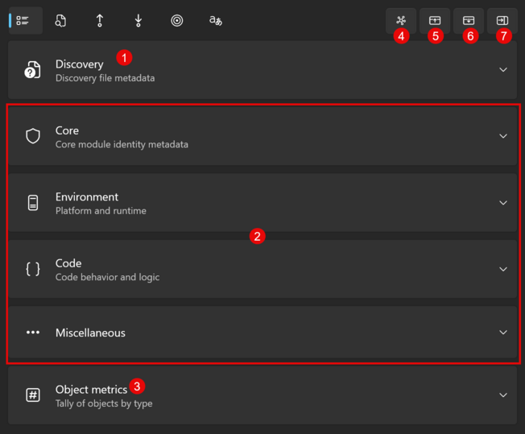Expand the Environment section chevron

[503, 203]
